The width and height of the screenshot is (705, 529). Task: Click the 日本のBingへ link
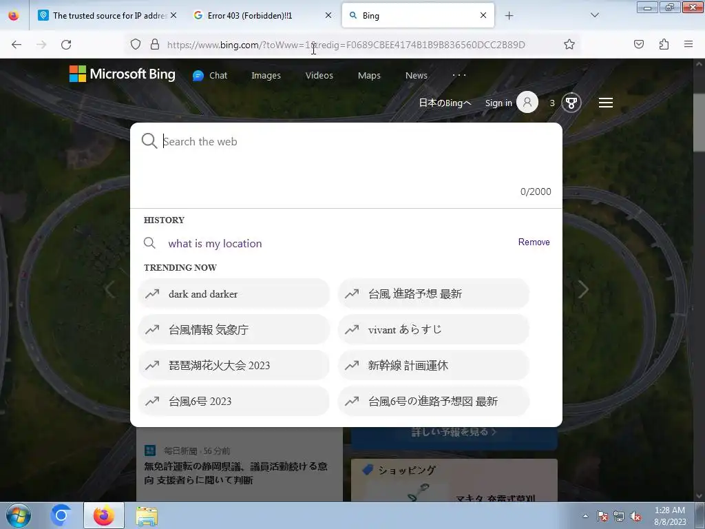coord(445,103)
